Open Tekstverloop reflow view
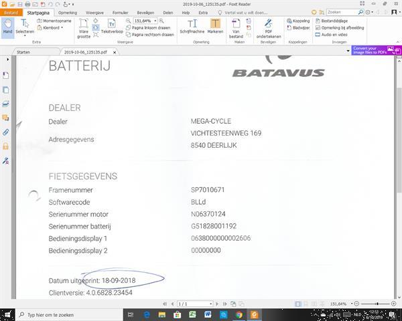402x321 pixels. click(112, 27)
